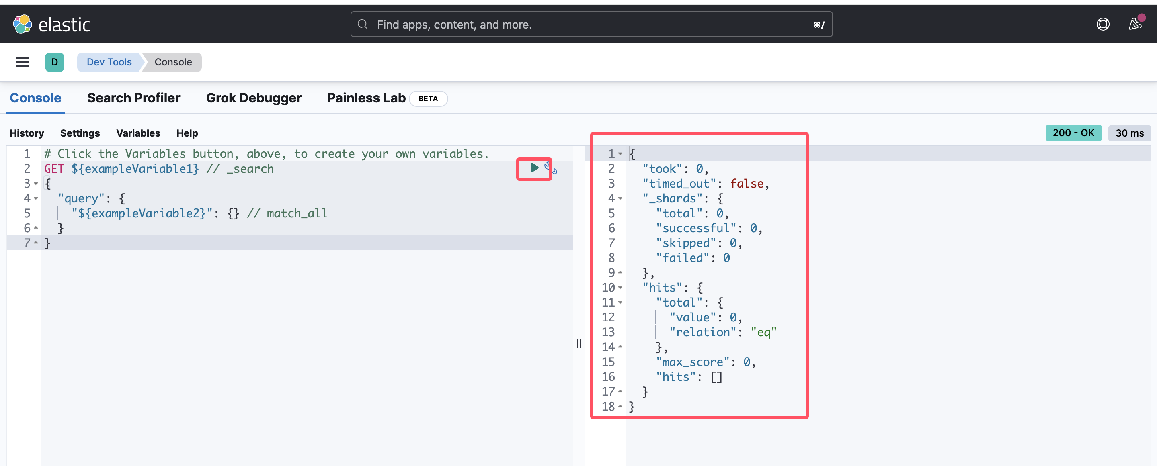This screenshot has width=1157, height=466.
Task: Open the Painless Lab tab
Action: tap(366, 98)
